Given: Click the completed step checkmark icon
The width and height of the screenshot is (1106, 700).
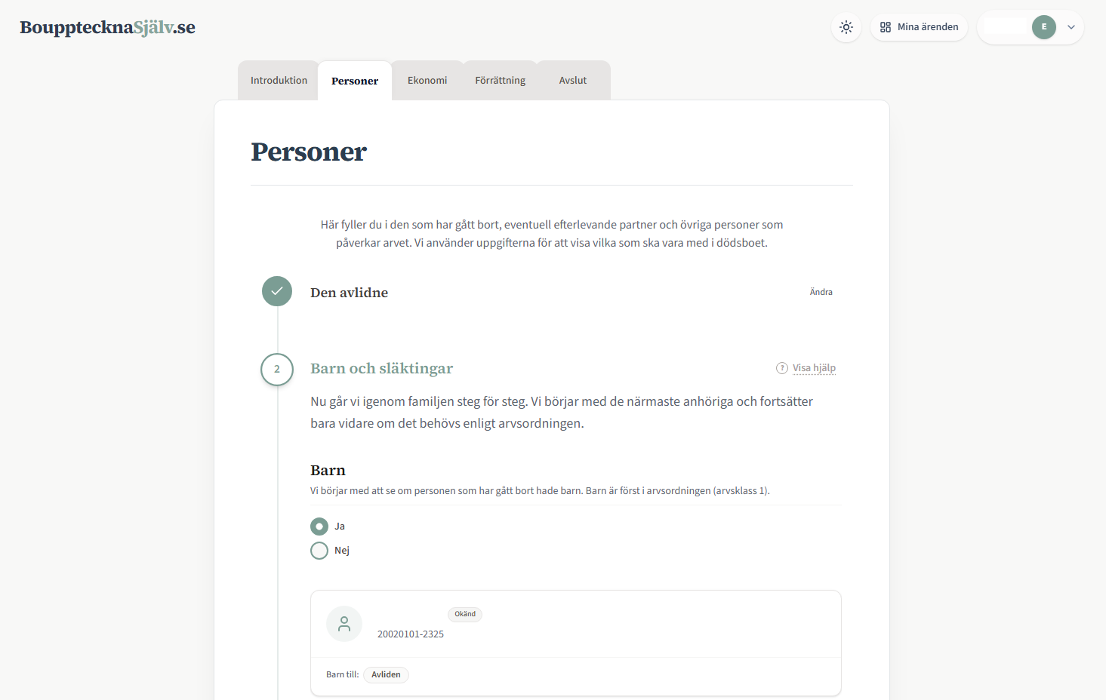Looking at the screenshot, I should tap(277, 291).
